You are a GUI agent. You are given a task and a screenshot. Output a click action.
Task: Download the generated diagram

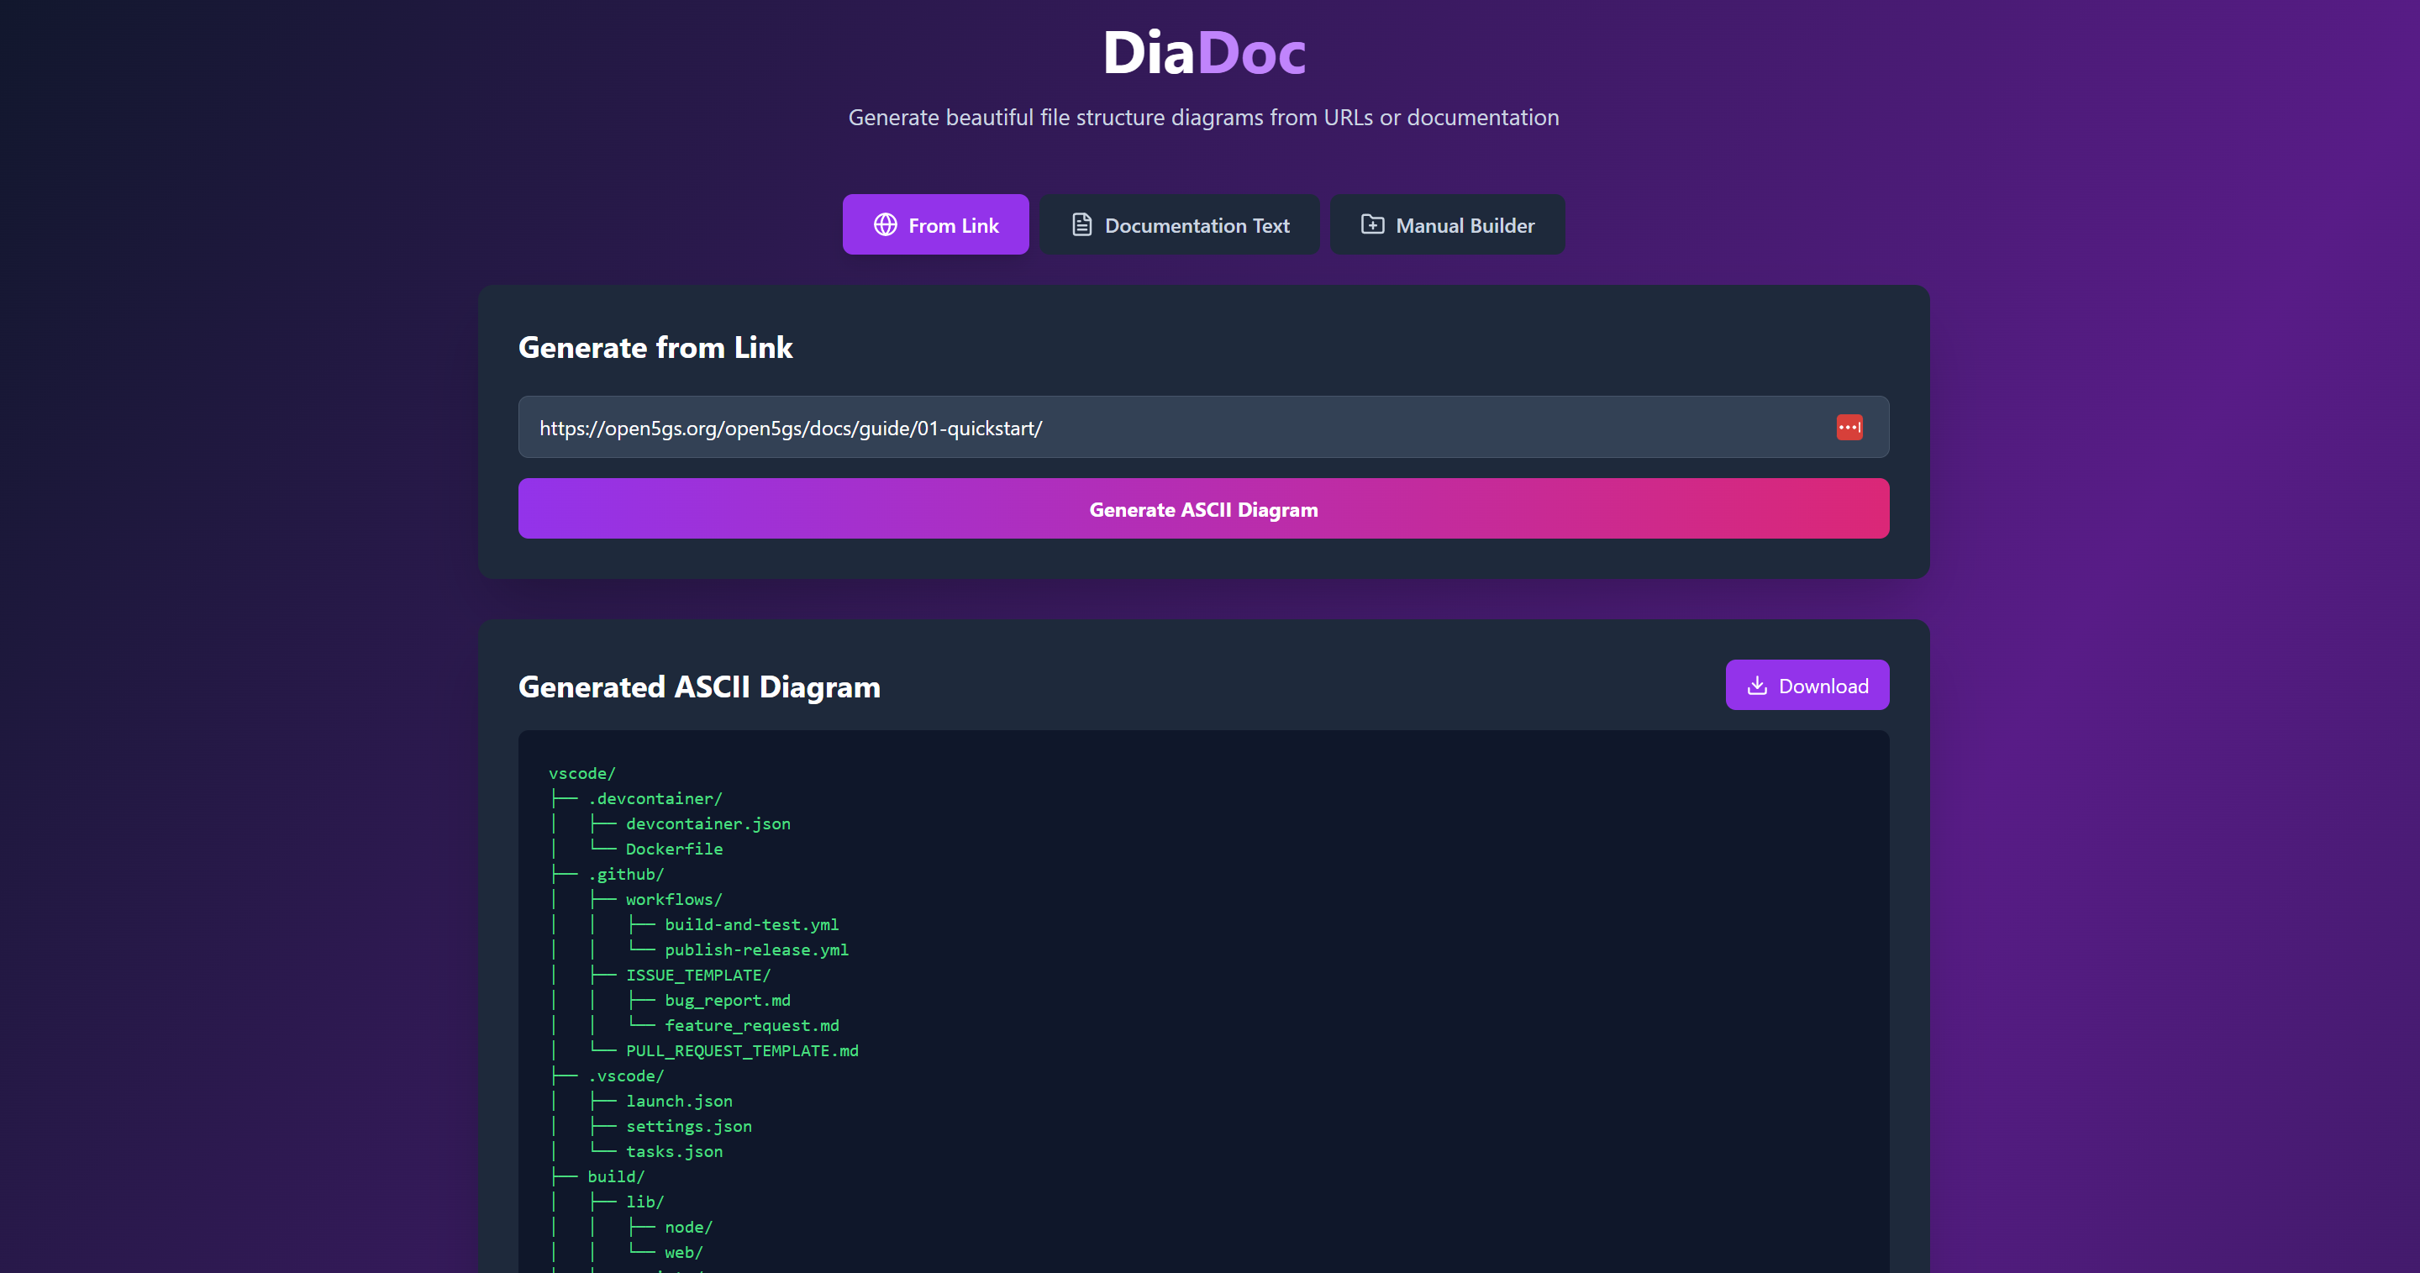[x=1807, y=686]
